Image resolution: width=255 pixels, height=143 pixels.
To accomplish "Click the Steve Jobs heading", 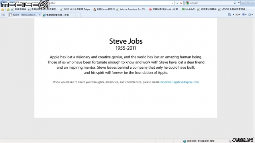I will (126, 41).
